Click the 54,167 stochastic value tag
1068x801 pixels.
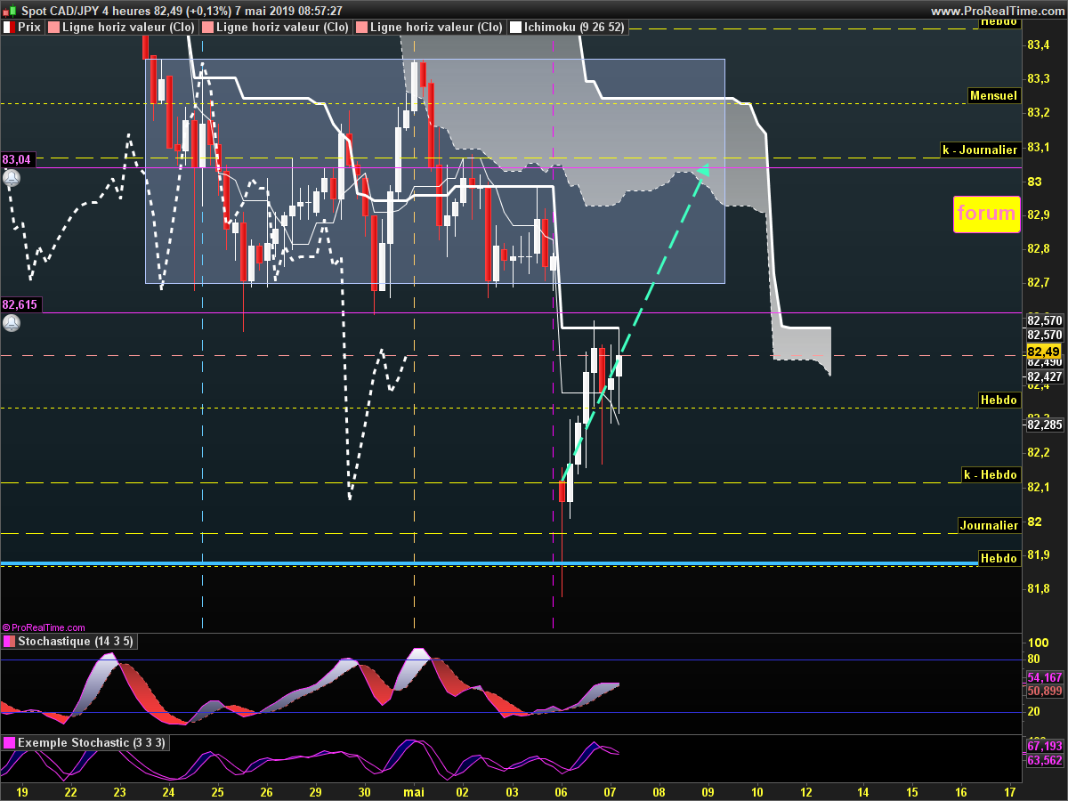(1044, 677)
